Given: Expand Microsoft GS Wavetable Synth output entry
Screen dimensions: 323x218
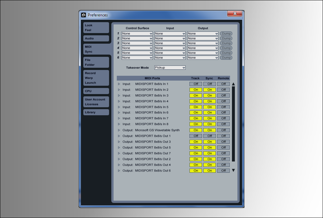Looking at the screenshot, I should point(119,130).
